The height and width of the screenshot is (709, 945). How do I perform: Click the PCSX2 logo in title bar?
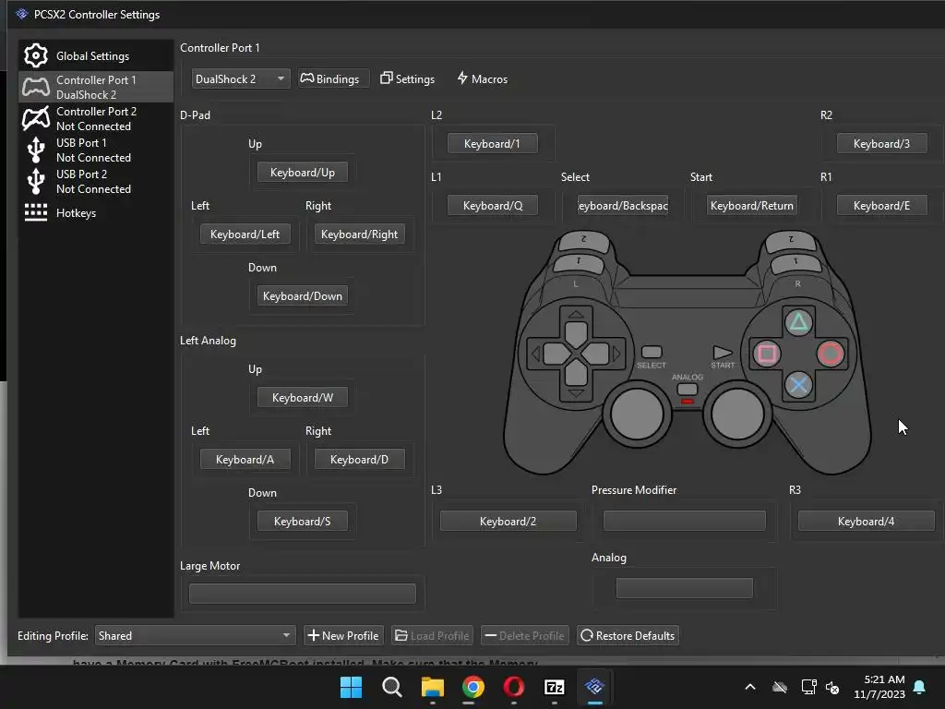tap(22, 14)
